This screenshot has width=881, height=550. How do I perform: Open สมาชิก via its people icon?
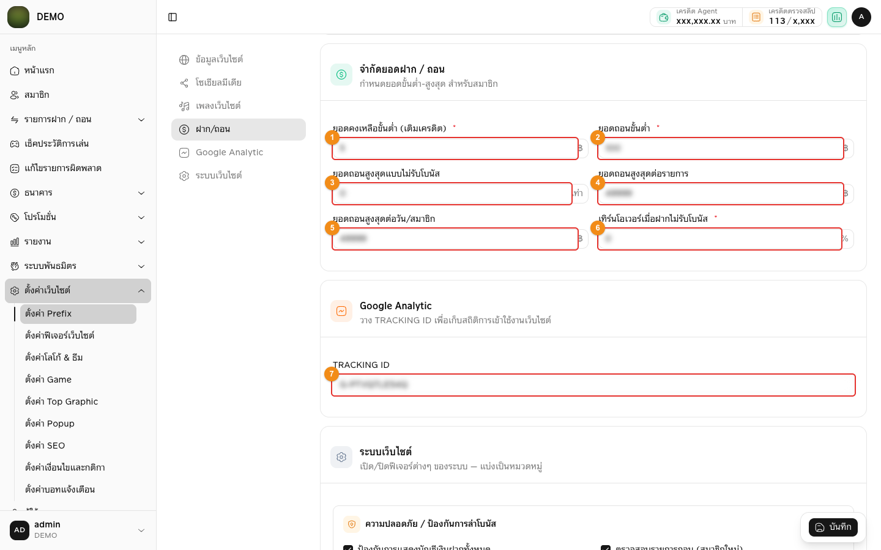pyautogui.click(x=15, y=95)
